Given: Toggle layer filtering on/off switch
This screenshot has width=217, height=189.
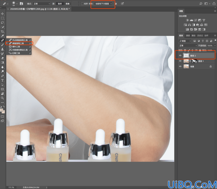Looking at the screenshot, I should point(215,41).
